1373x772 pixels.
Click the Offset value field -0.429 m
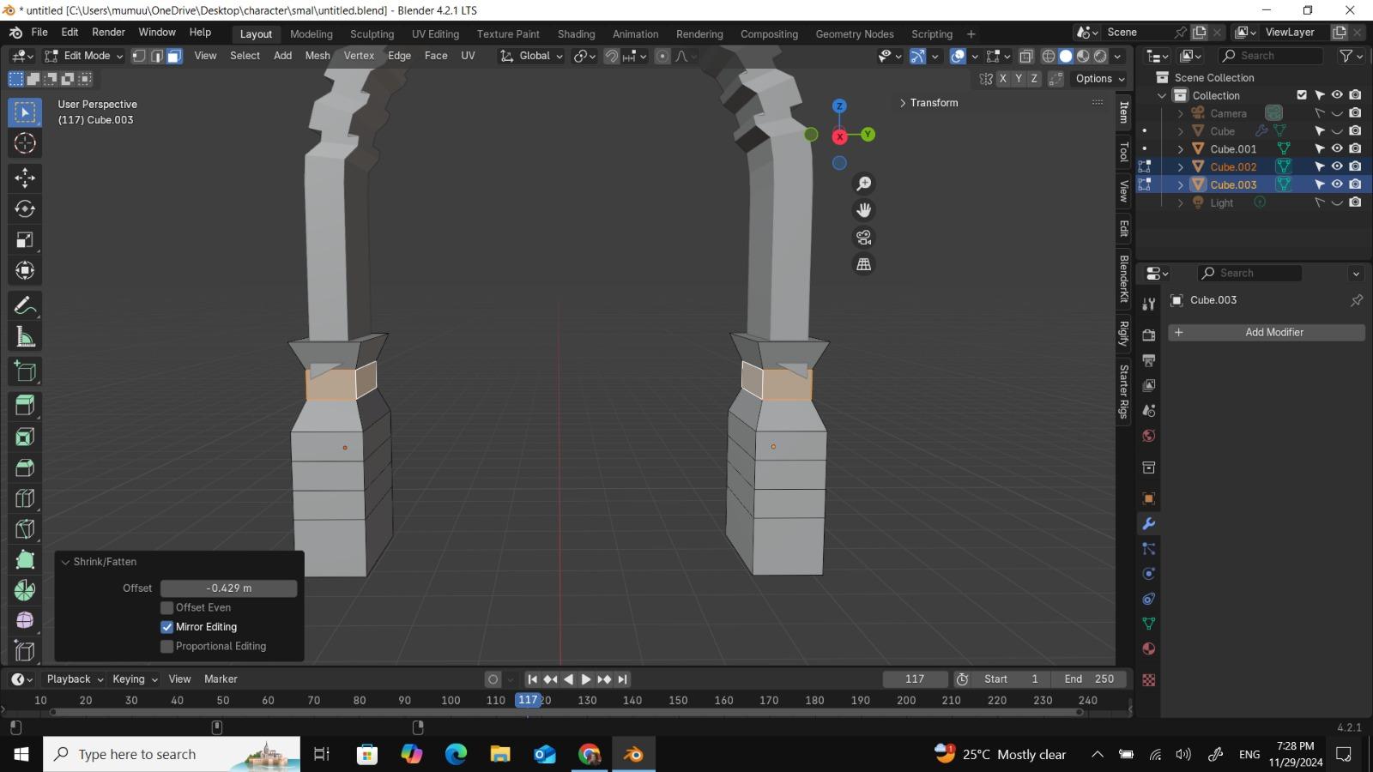pos(229,588)
